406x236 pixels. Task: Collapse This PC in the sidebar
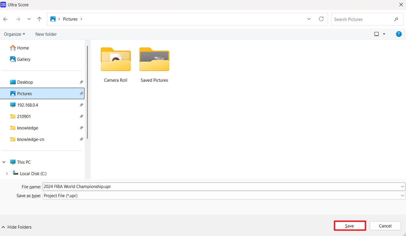point(4,162)
